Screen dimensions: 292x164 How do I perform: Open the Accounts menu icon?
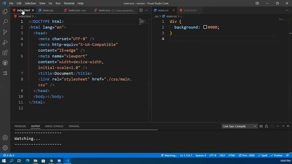(5, 138)
